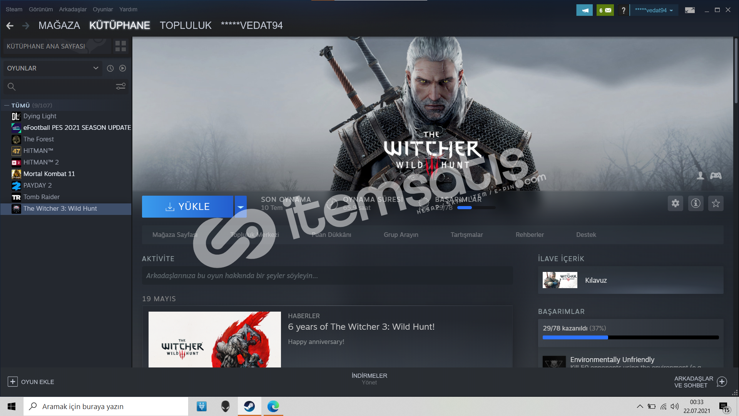Add Witcher 3 to favorites star
Viewport: 739px width, 416px height.
(716, 203)
